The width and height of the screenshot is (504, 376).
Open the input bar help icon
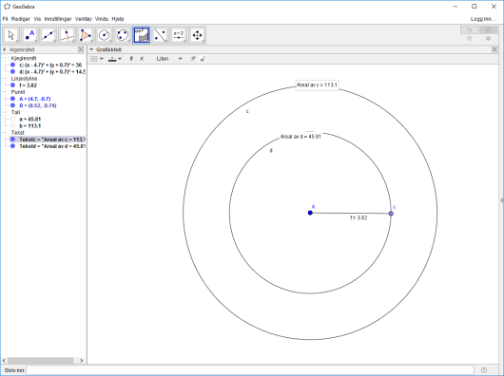tap(484, 370)
